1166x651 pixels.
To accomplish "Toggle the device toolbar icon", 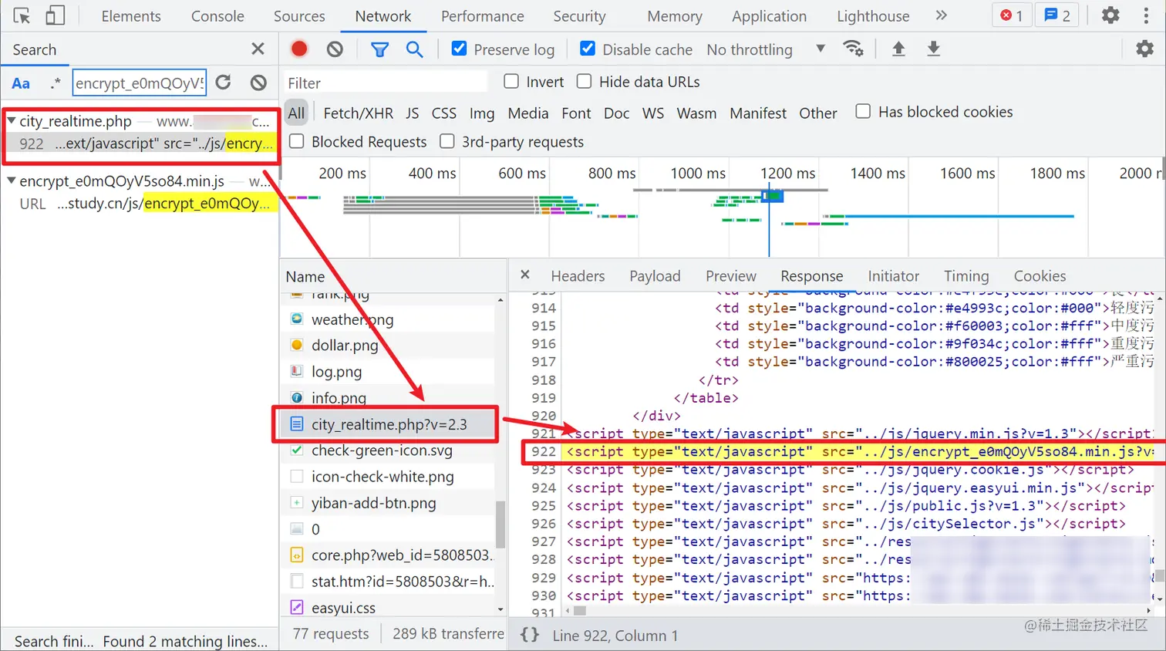I will click(55, 15).
